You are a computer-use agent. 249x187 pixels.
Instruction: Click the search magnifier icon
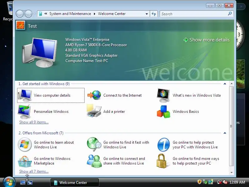(x=230, y=14)
